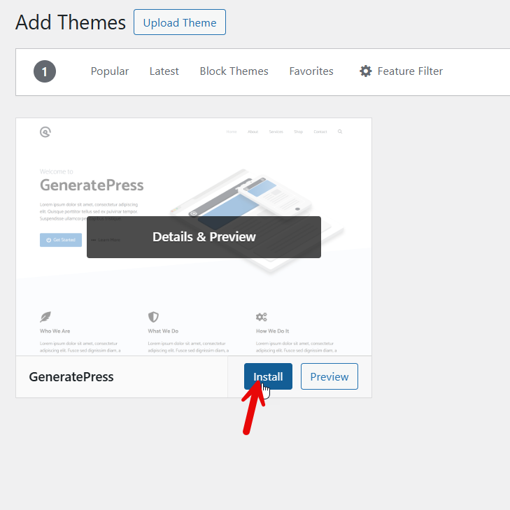The image size is (510, 510).
Task: View the Favorites tab
Action: (x=311, y=71)
